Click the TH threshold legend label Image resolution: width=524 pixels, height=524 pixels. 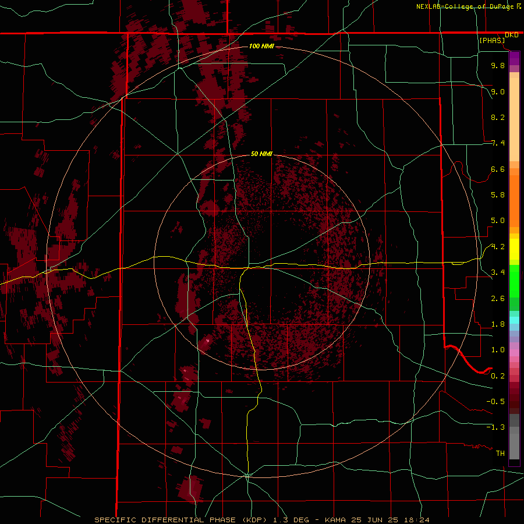(500, 454)
